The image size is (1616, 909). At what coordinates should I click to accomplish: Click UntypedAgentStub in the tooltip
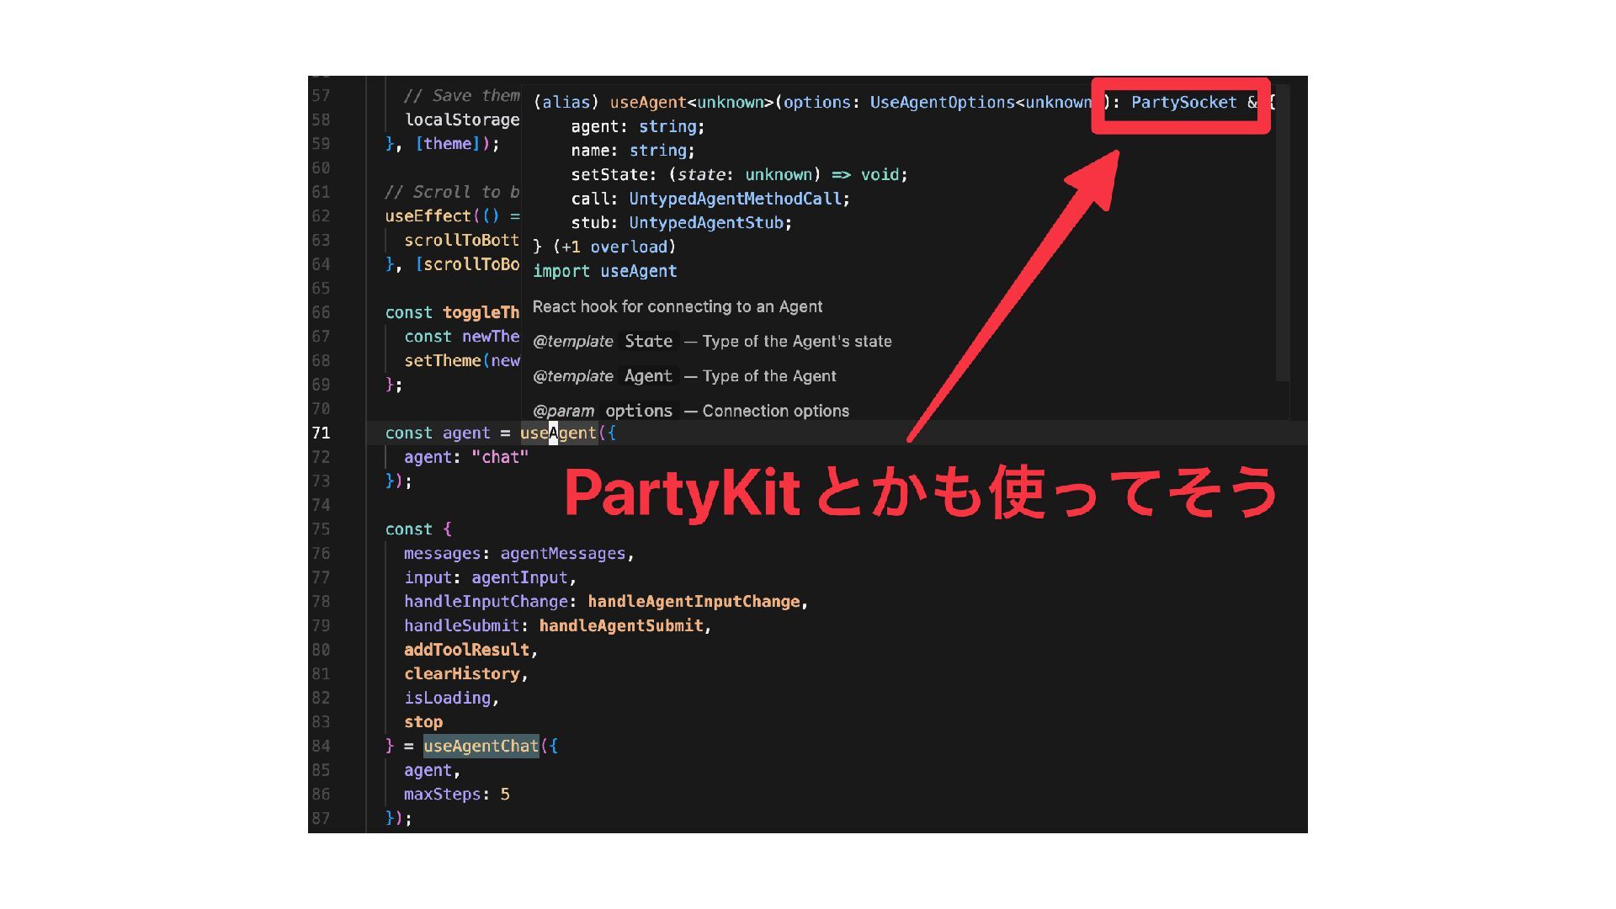[x=706, y=223]
